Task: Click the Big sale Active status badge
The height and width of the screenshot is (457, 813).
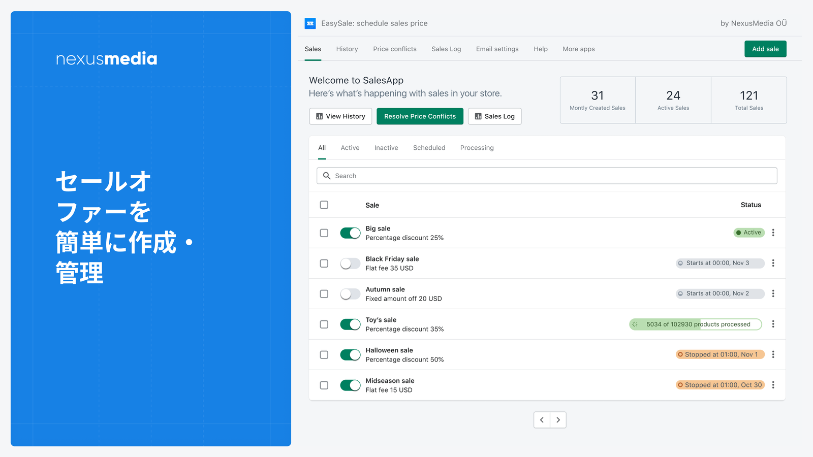Action: (749, 233)
